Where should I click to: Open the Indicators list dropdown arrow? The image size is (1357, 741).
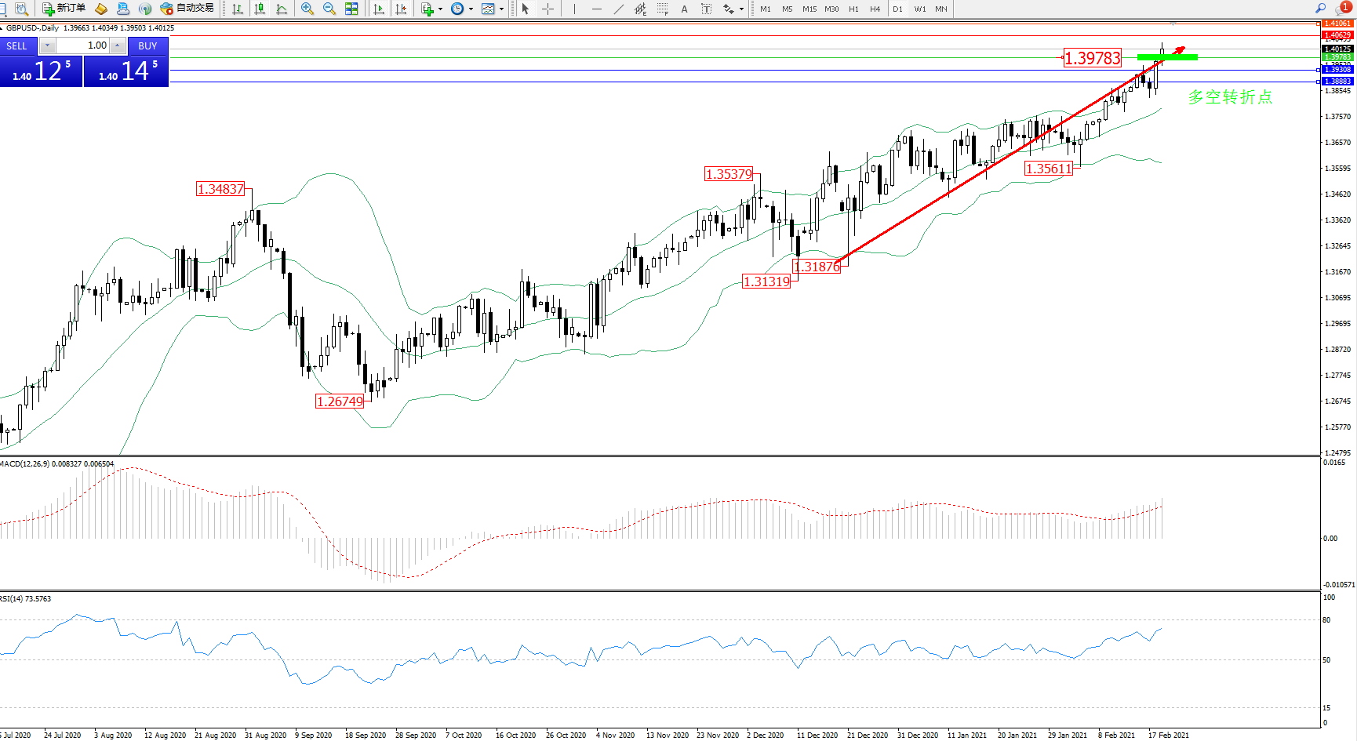[440, 9]
